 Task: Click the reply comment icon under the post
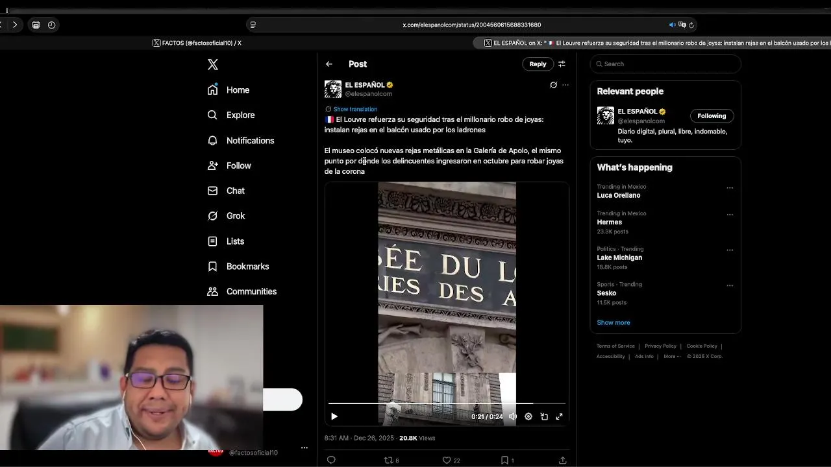pyautogui.click(x=331, y=460)
